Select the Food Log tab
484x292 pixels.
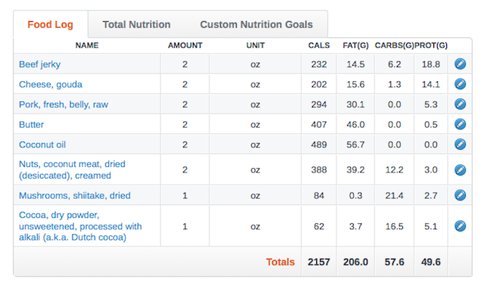51,24
